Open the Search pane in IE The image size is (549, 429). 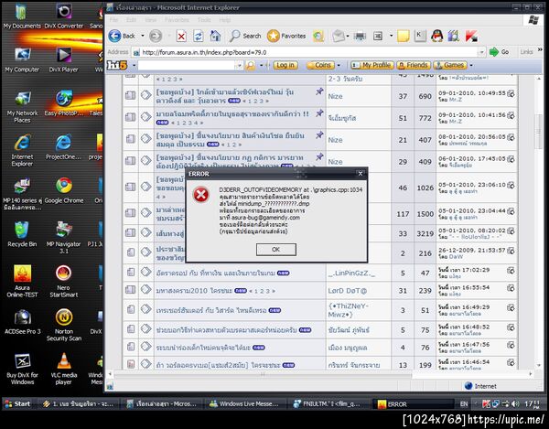point(245,36)
